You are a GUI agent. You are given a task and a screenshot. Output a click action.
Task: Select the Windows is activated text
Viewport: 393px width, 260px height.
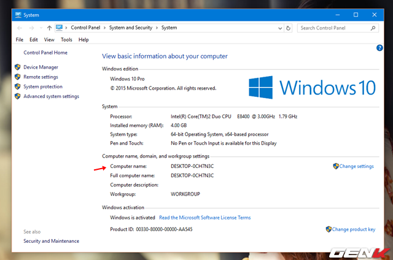[x=133, y=218]
